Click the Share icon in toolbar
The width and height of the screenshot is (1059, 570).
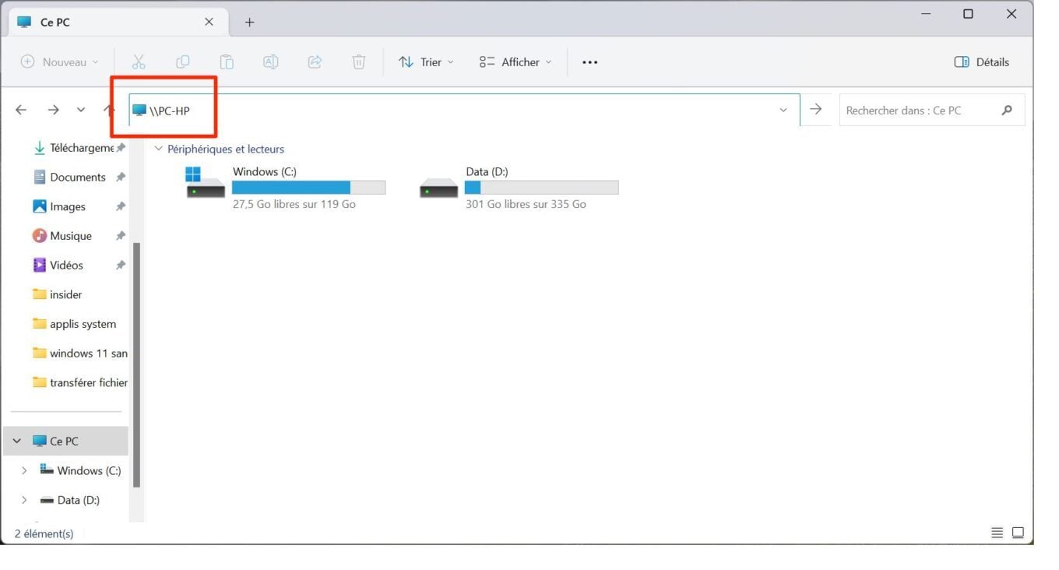coord(315,62)
